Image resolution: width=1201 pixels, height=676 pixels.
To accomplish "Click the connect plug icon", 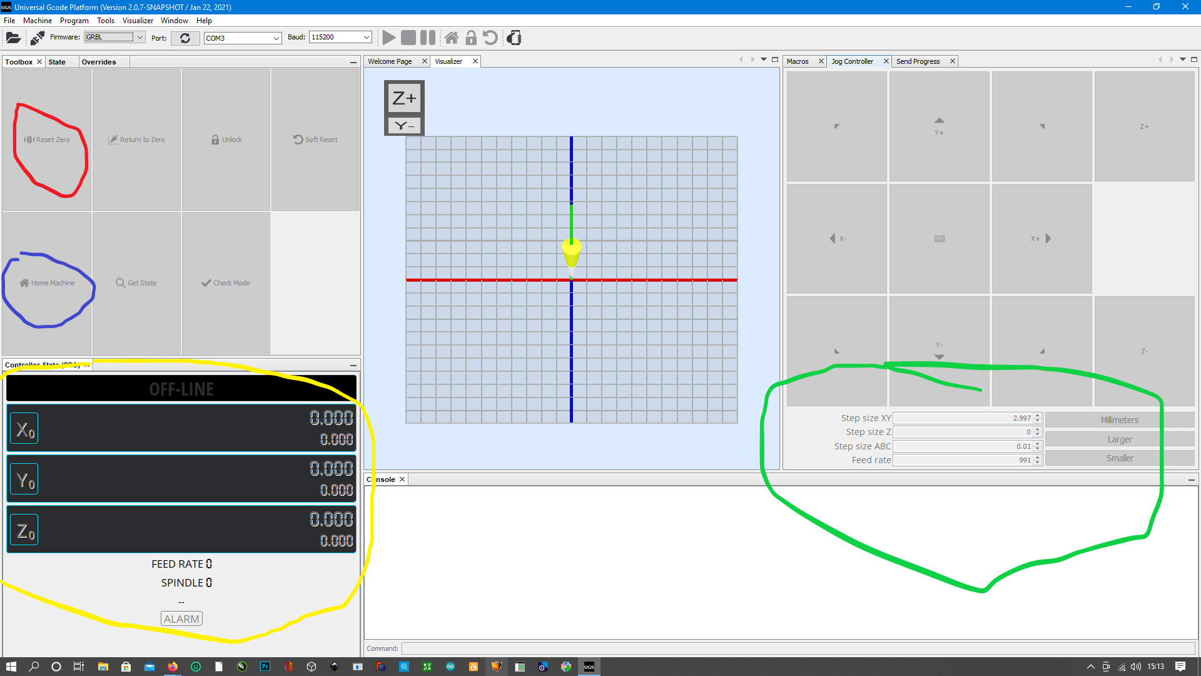I will point(37,38).
